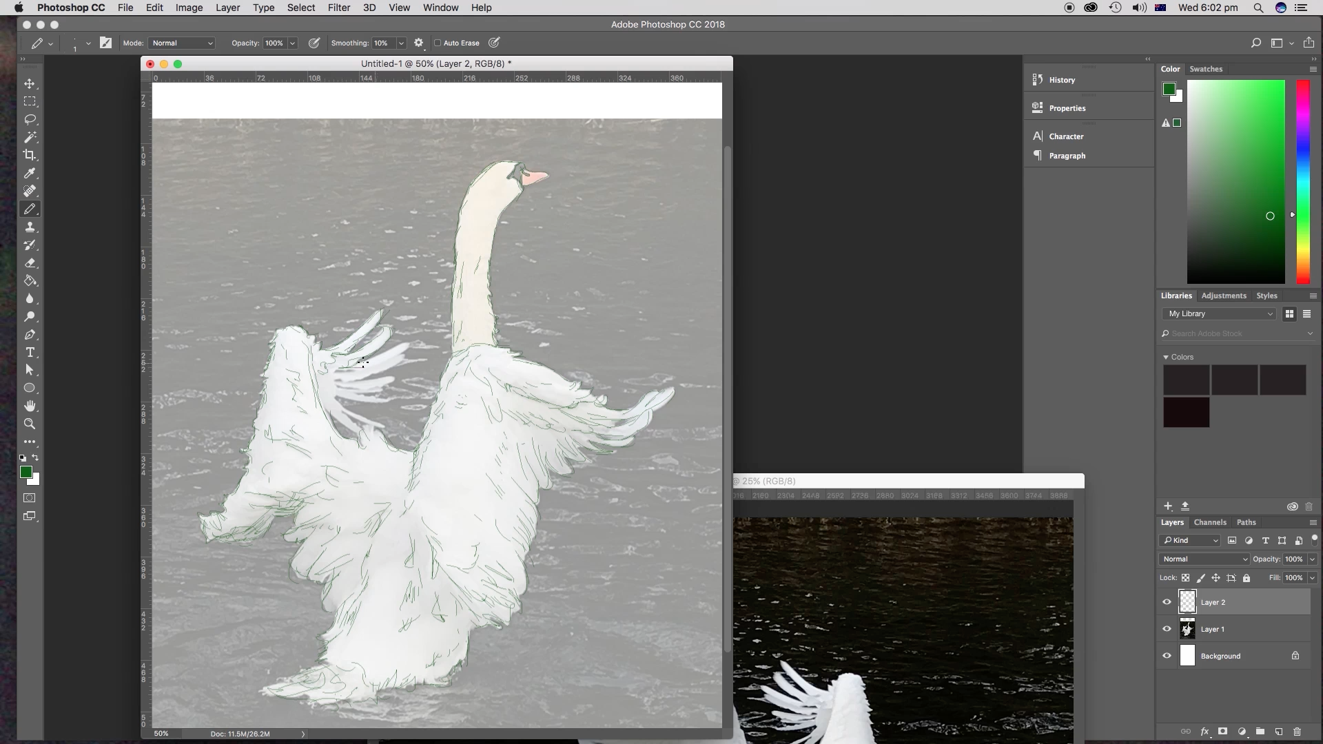Select the Eraser tool
Screen dimensions: 1323x744
coord(30,262)
